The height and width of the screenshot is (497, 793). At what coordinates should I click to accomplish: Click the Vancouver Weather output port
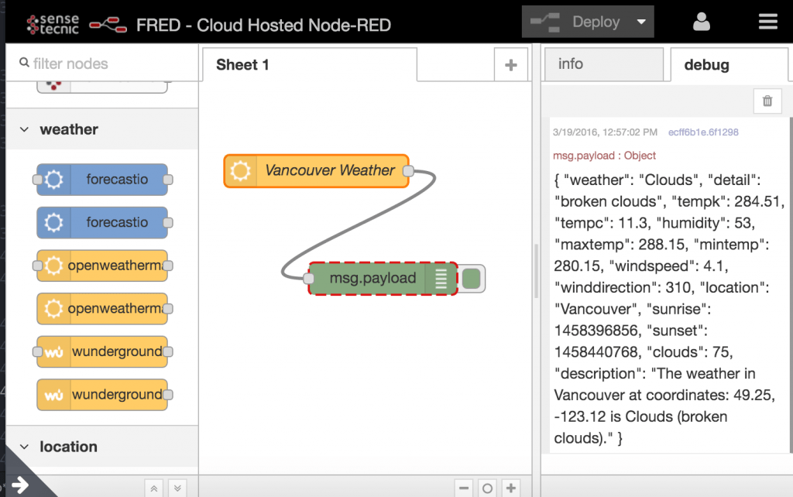click(x=409, y=171)
